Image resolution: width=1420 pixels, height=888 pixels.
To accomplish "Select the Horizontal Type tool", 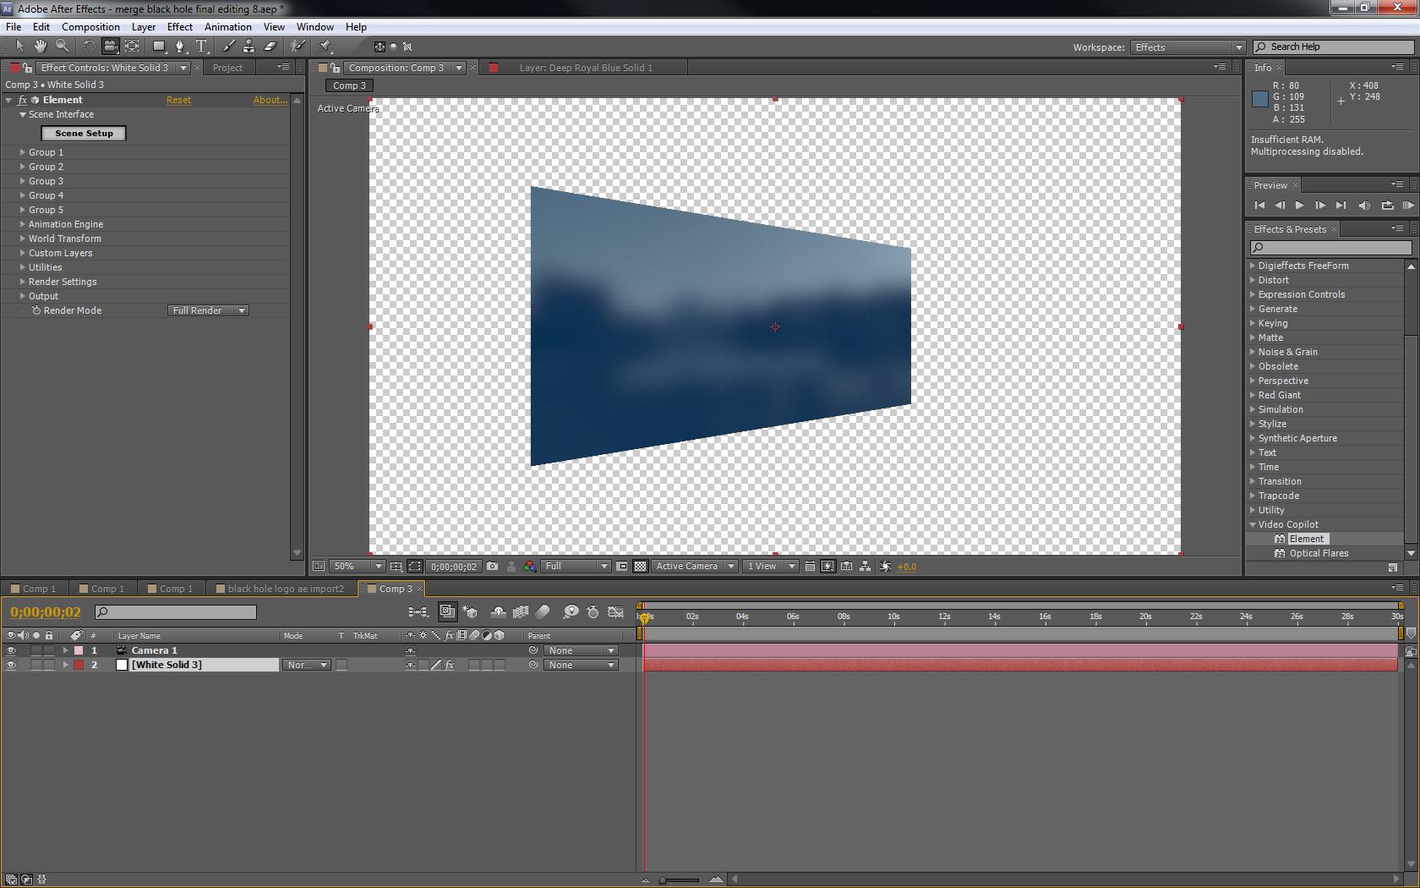I will [x=201, y=47].
